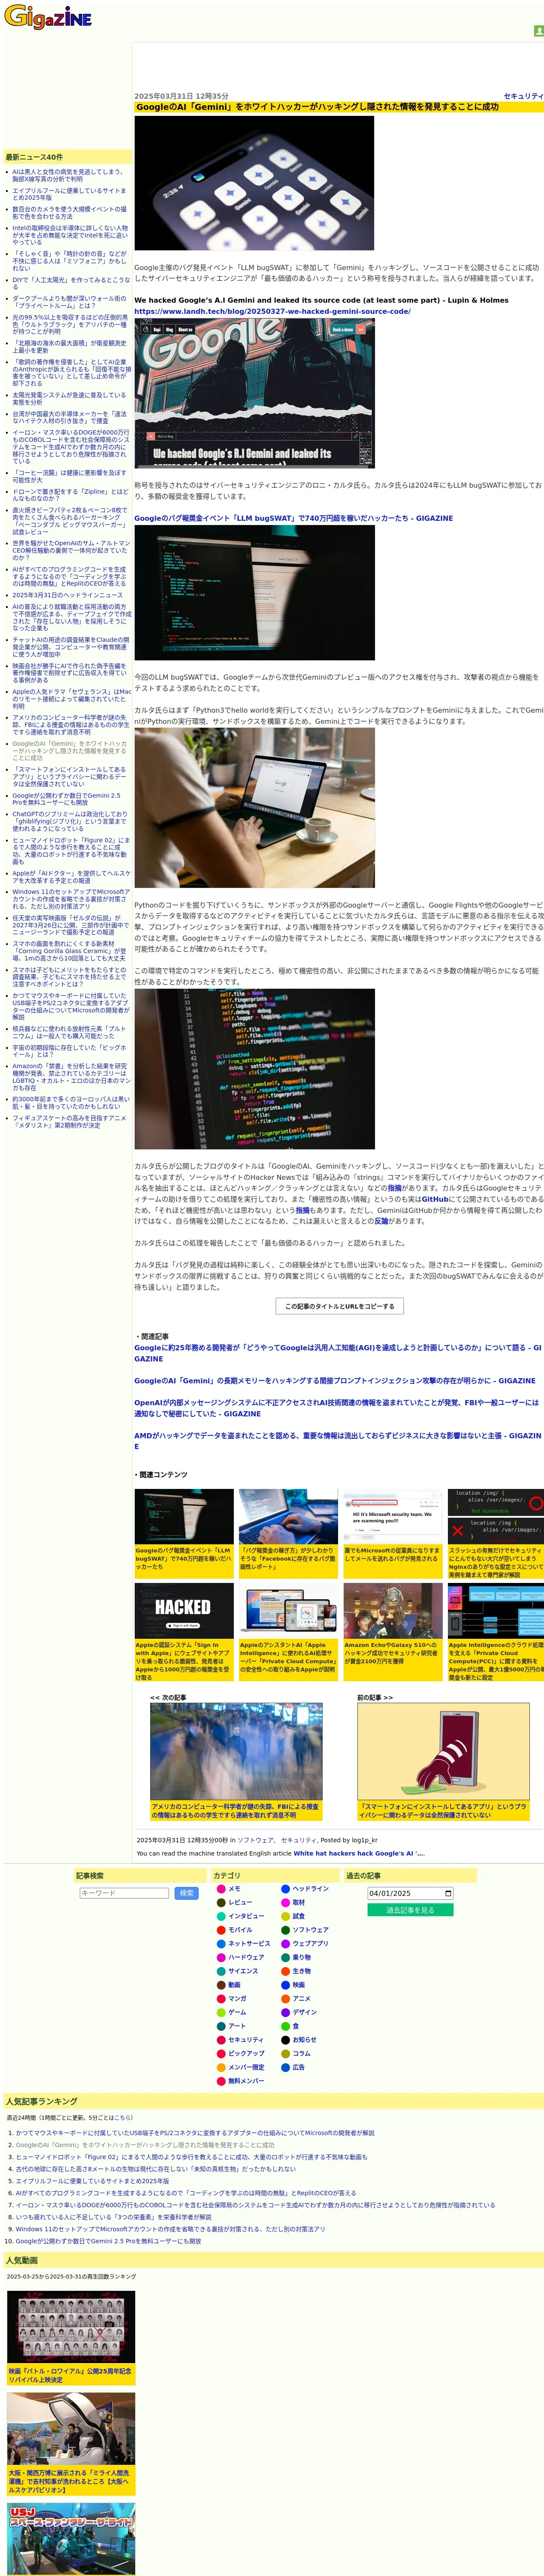Open the GitHub link in article text
This screenshot has width=544, height=2576.
[435, 1199]
